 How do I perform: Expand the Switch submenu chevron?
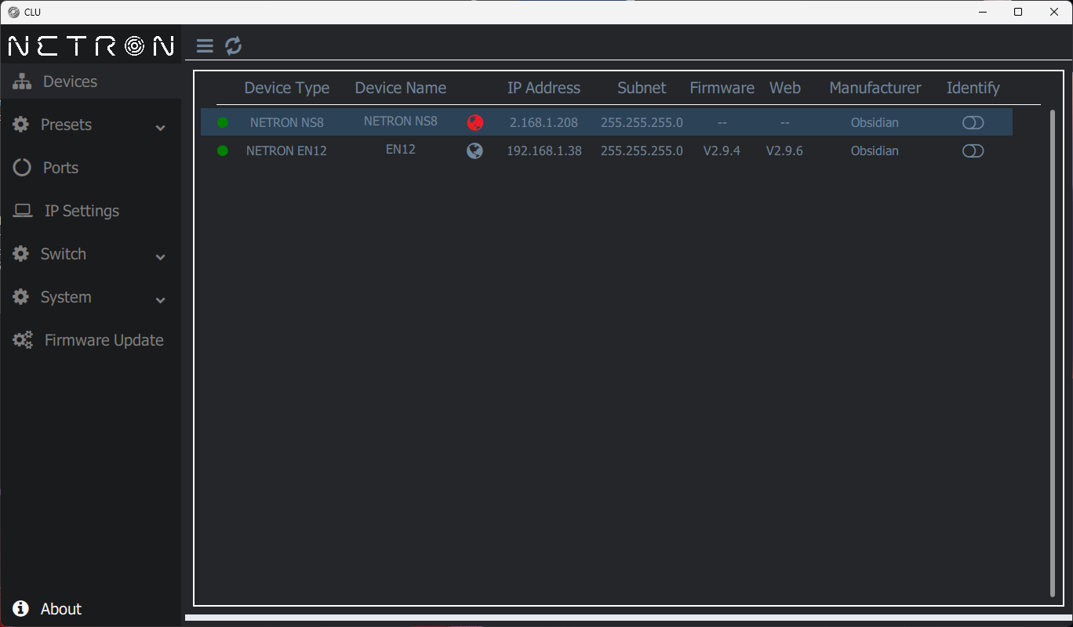[x=161, y=256]
